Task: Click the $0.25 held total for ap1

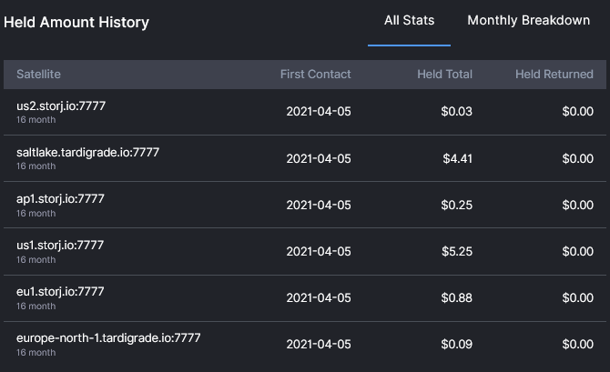Action: coord(456,205)
